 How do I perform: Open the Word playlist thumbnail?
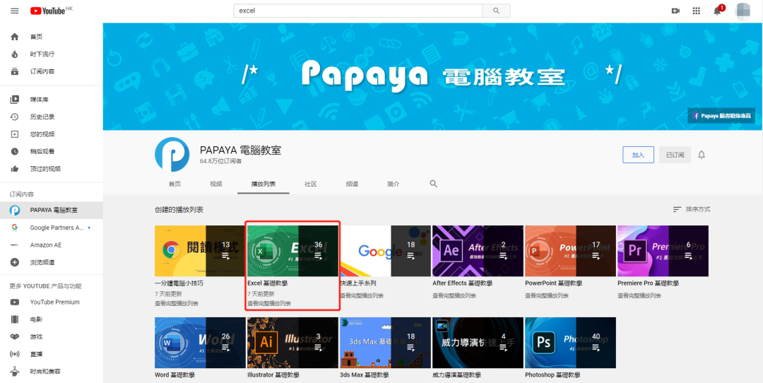[200, 343]
